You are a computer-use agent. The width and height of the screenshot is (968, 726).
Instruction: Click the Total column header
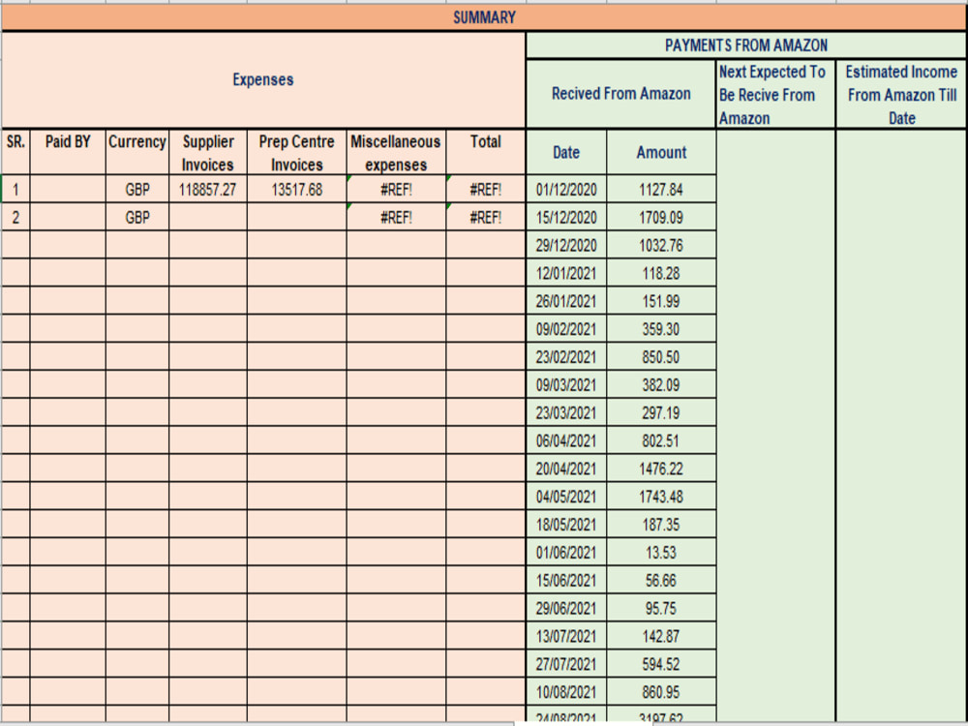pos(486,152)
